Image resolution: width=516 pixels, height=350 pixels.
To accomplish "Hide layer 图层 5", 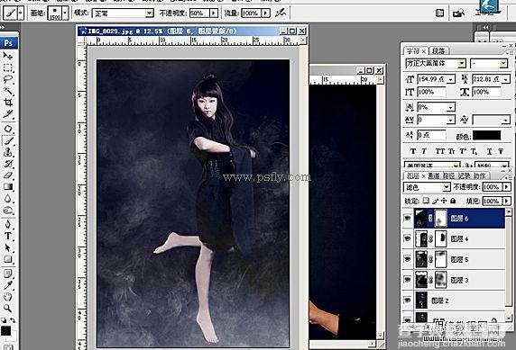I will (x=408, y=259).
